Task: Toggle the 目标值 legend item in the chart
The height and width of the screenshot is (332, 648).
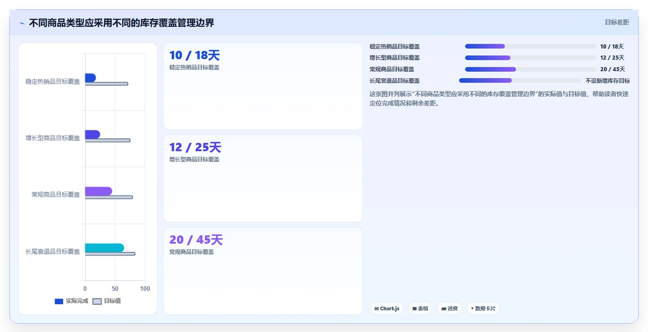Action: (x=107, y=301)
